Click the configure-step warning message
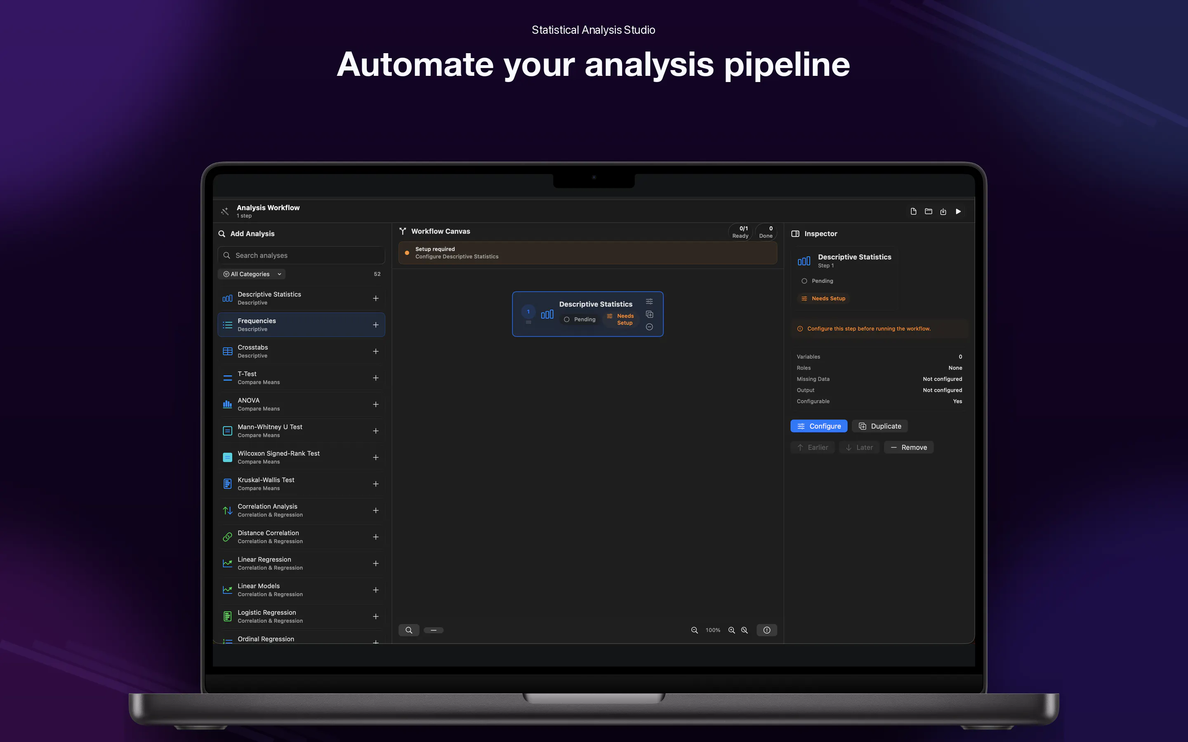 click(879, 329)
